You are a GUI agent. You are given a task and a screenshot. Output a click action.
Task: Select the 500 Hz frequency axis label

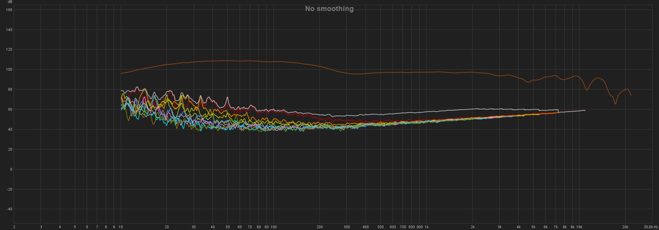tap(381, 227)
